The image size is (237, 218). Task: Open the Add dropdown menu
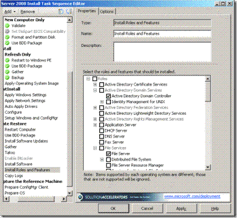coord(10,12)
